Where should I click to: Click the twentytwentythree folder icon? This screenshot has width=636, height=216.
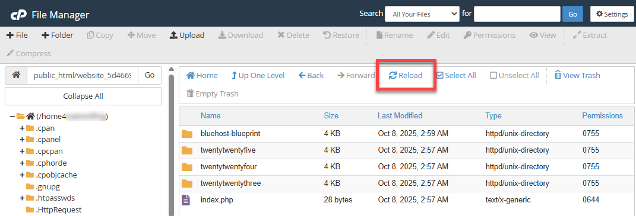pos(187,183)
